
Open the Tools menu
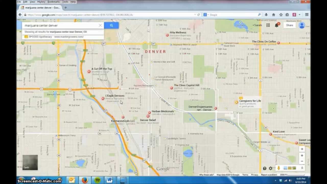tap(65, 2)
